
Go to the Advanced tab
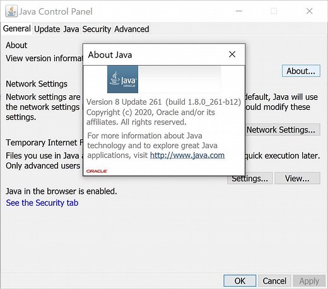132,29
